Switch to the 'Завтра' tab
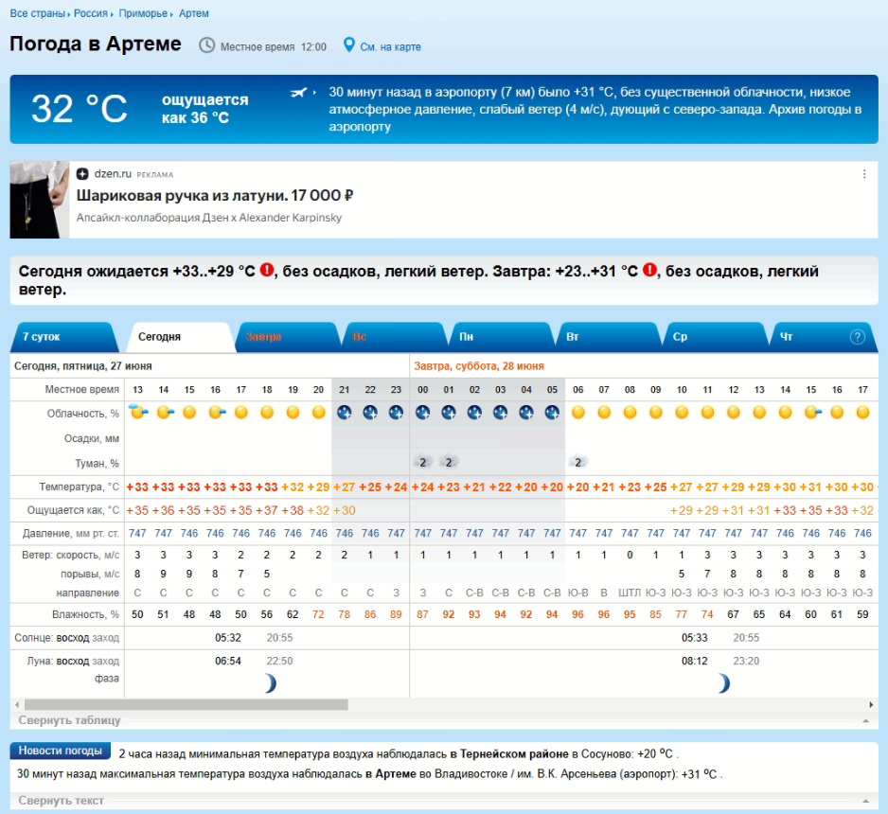Screen dimensions: 888x814 pos(287,337)
